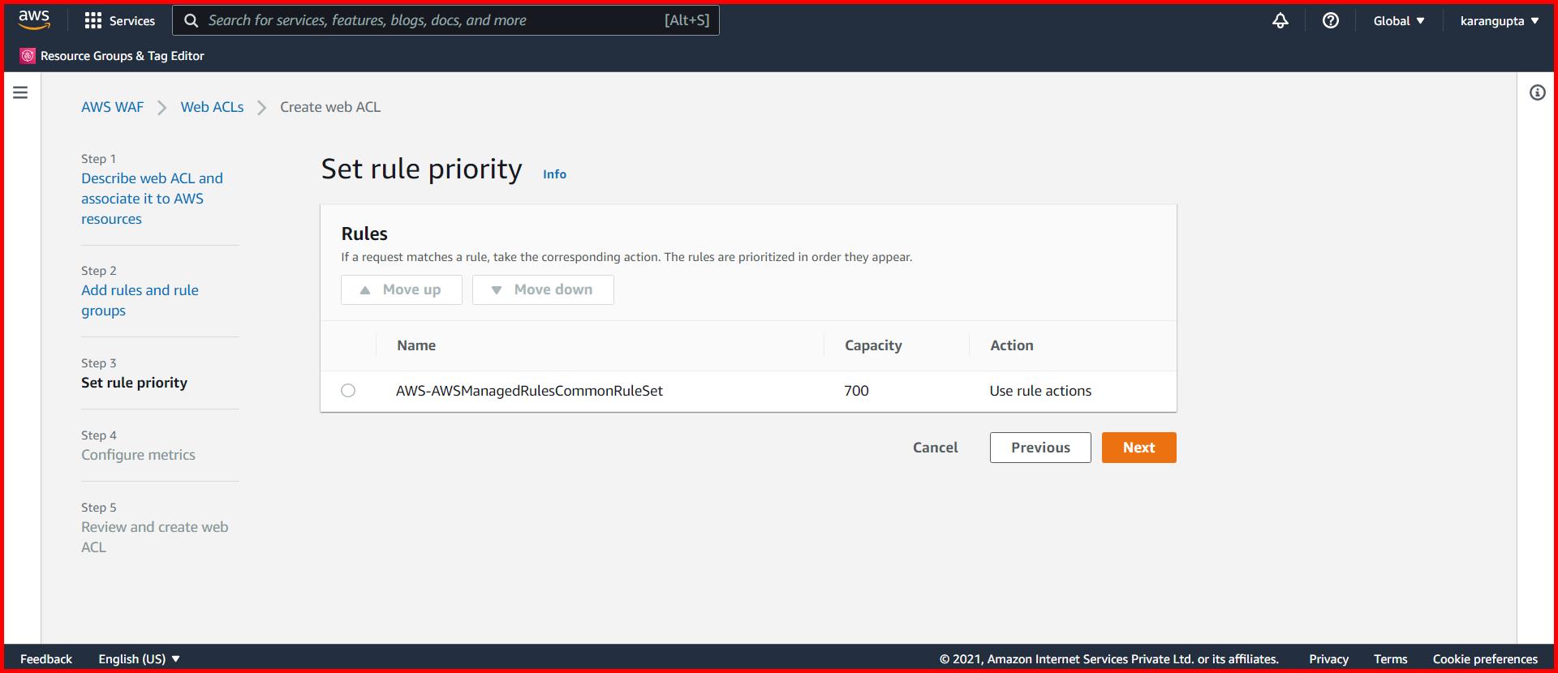
Task: Open the help question mark menu
Action: (1331, 20)
